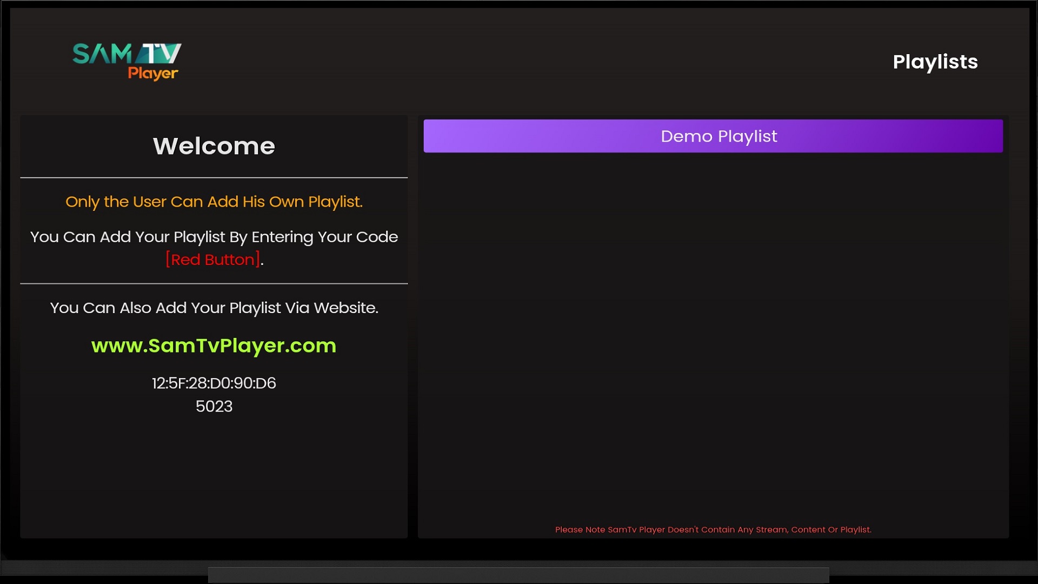The width and height of the screenshot is (1038, 584).
Task: Click 'You Can Also Add Your Playlist Via Website'
Action: [x=214, y=308]
